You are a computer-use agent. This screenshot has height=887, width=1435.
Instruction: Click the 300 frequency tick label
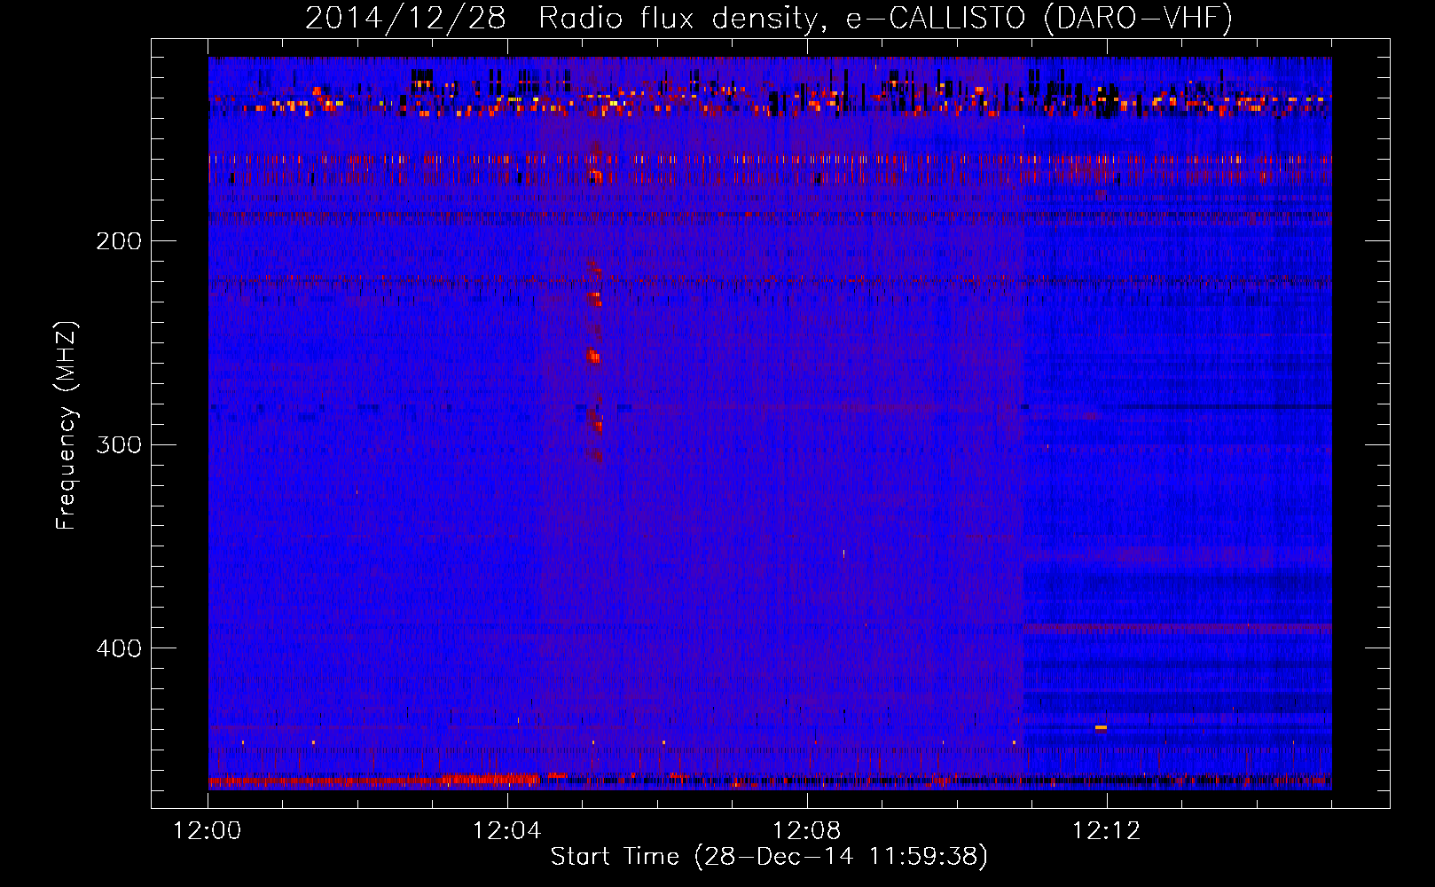click(119, 444)
